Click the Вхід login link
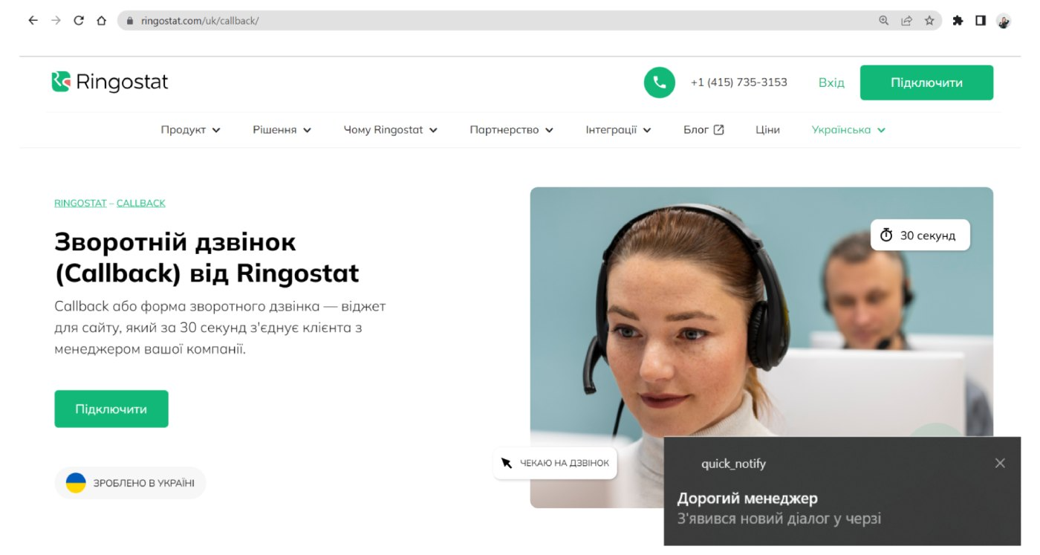This screenshot has height=555, width=1040. point(831,82)
